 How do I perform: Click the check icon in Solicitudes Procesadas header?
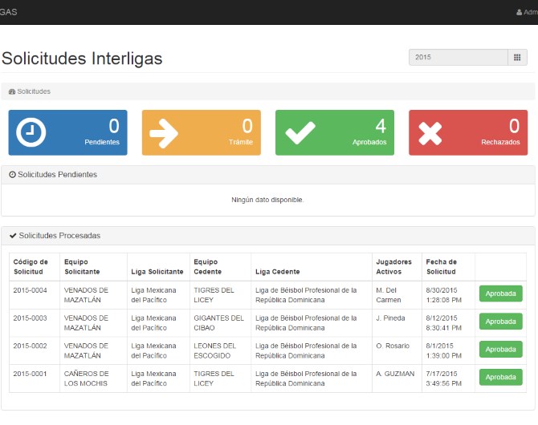(x=13, y=236)
